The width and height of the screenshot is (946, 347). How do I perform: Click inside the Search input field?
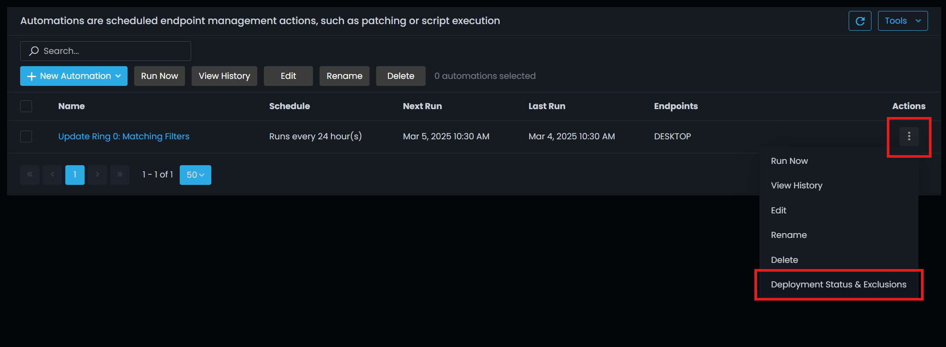[x=105, y=51]
